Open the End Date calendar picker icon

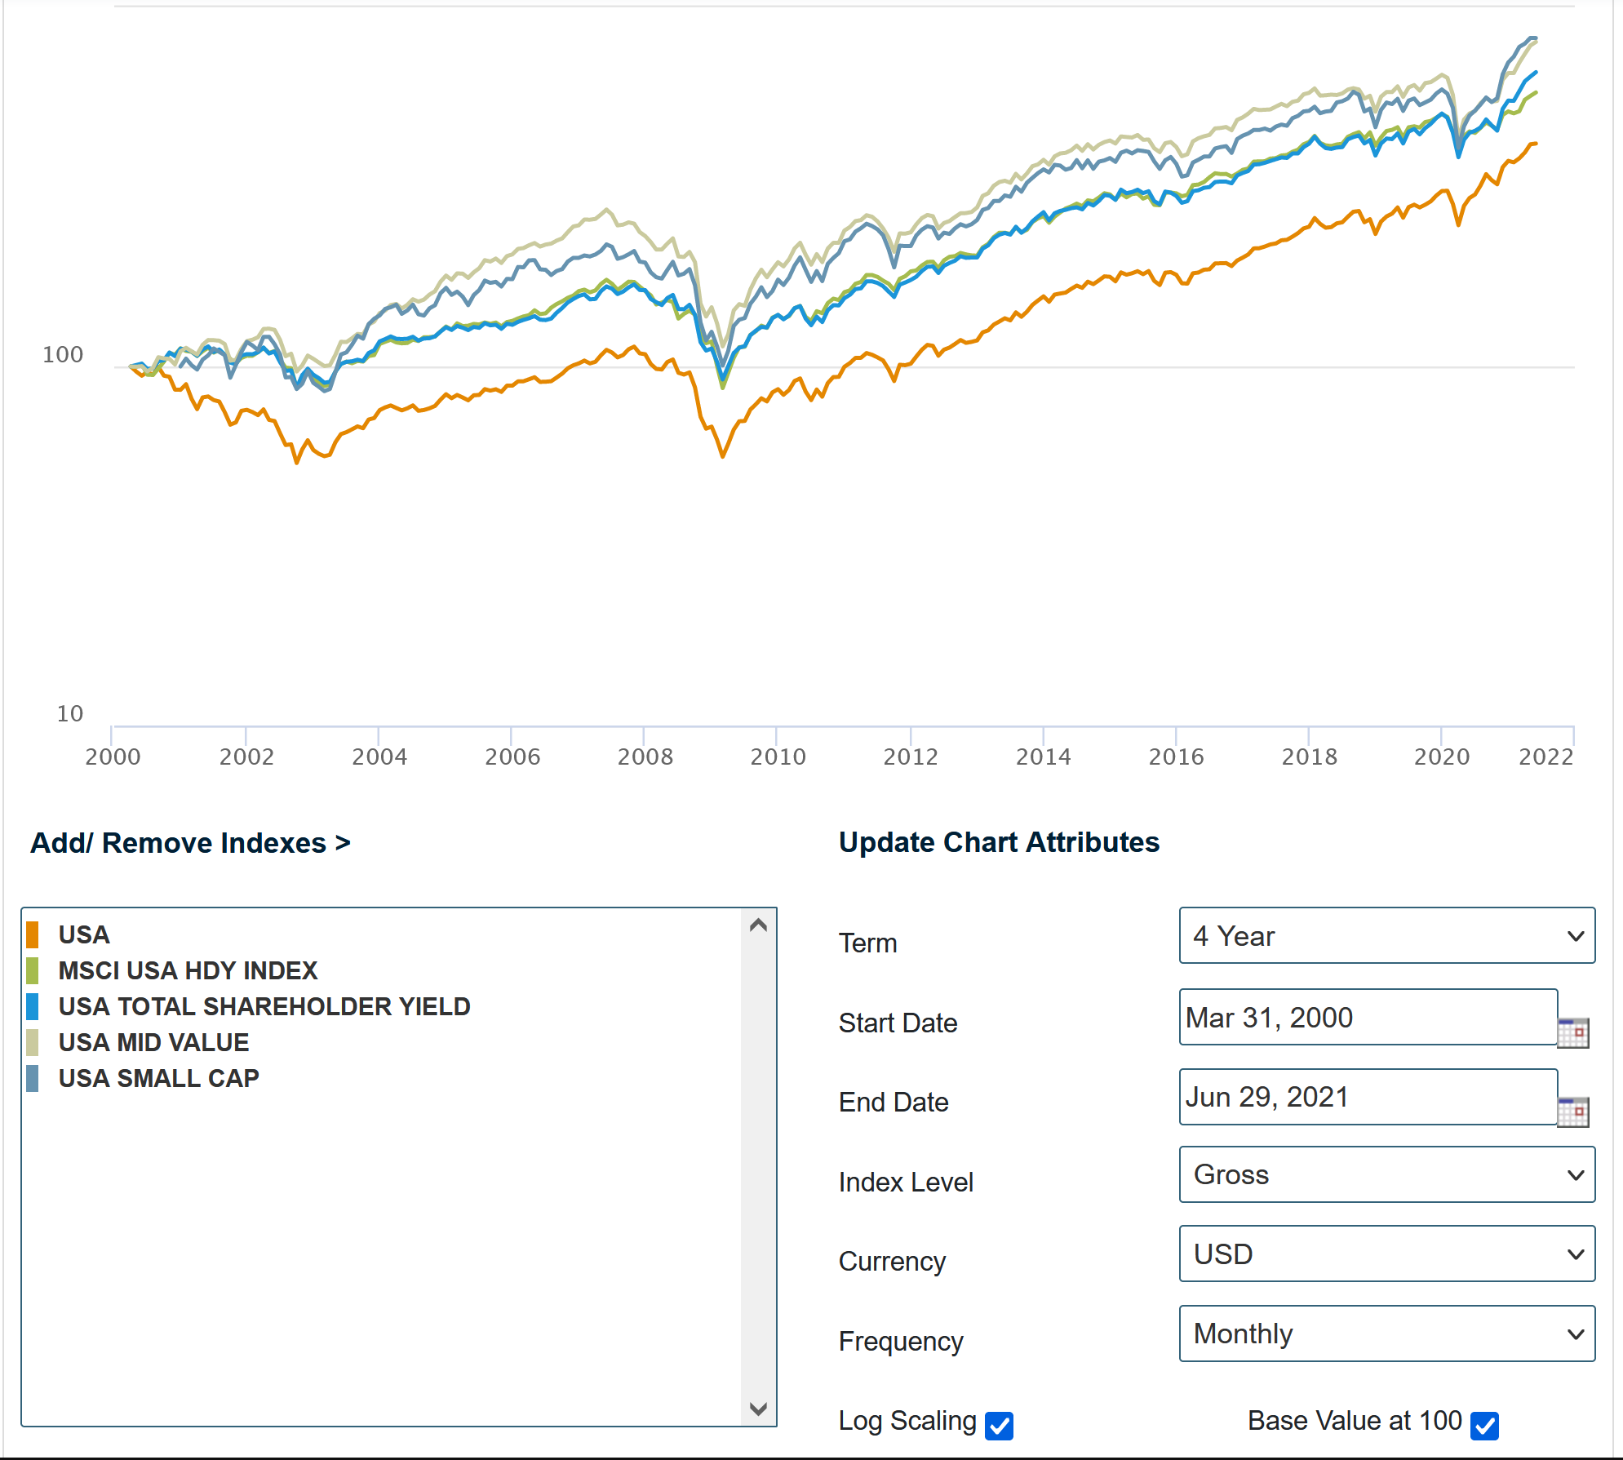[1572, 1112]
